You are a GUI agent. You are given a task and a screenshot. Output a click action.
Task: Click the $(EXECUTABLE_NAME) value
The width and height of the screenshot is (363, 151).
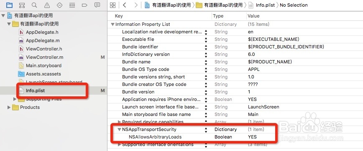click(274, 39)
